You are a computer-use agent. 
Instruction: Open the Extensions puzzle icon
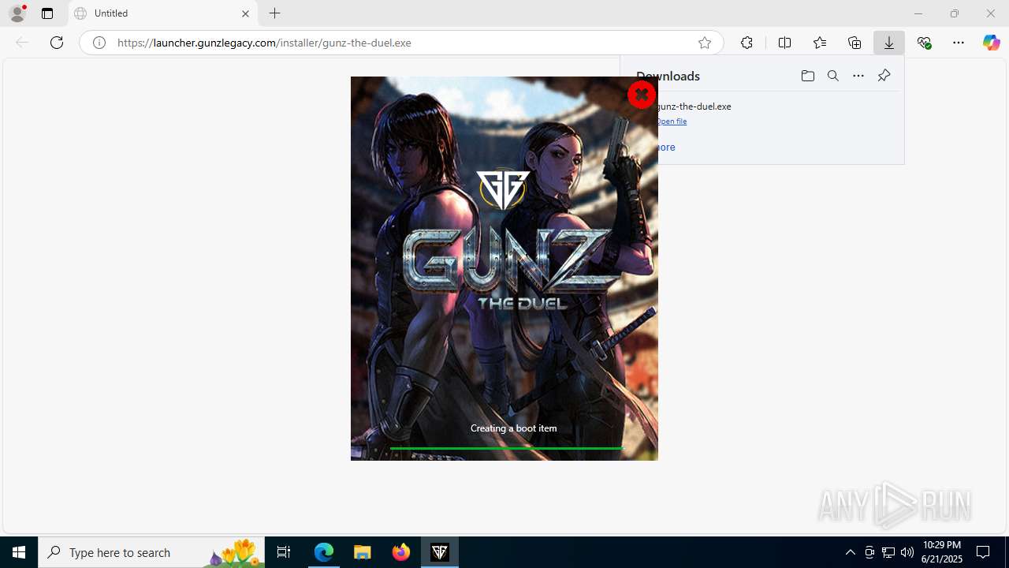tap(747, 43)
